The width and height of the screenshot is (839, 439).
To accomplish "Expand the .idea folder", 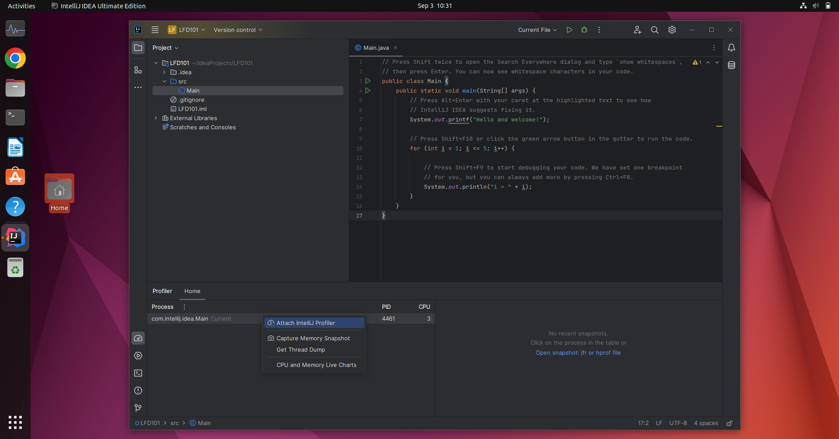I will pyautogui.click(x=164, y=72).
